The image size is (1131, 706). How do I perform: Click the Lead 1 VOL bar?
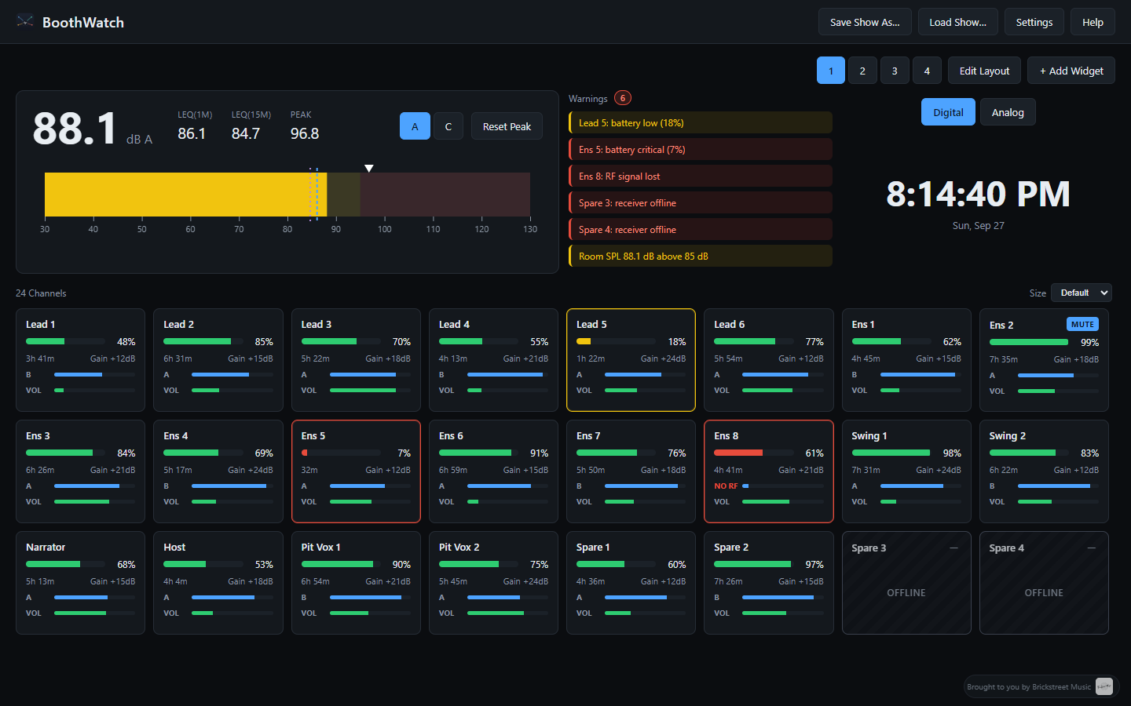point(94,390)
